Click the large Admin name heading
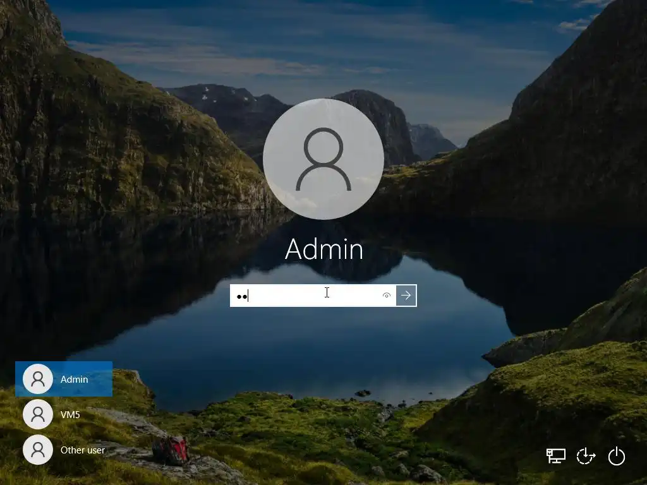Screen dimensions: 647x485 coord(324,249)
